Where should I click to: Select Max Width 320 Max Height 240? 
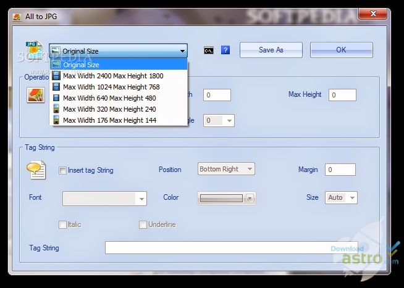tap(119, 109)
